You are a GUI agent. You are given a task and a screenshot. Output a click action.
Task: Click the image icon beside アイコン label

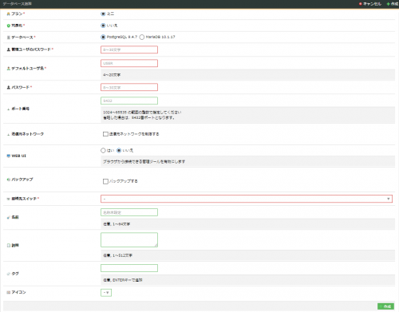(x=8, y=292)
